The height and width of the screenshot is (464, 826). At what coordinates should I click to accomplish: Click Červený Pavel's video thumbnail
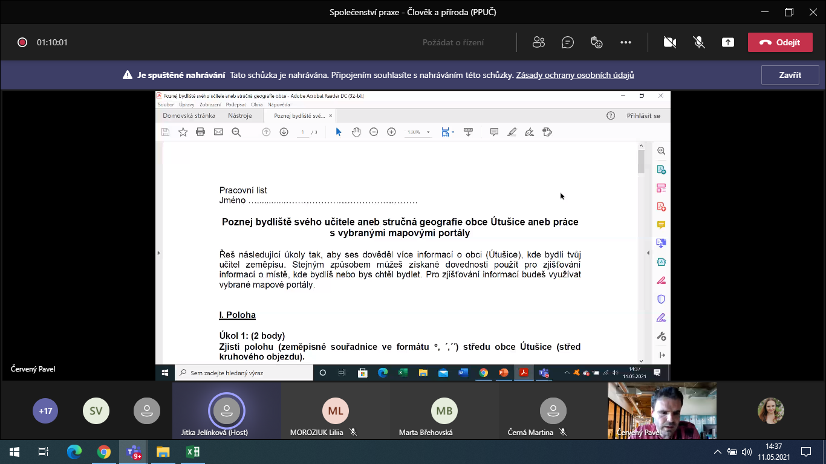click(662, 410)
